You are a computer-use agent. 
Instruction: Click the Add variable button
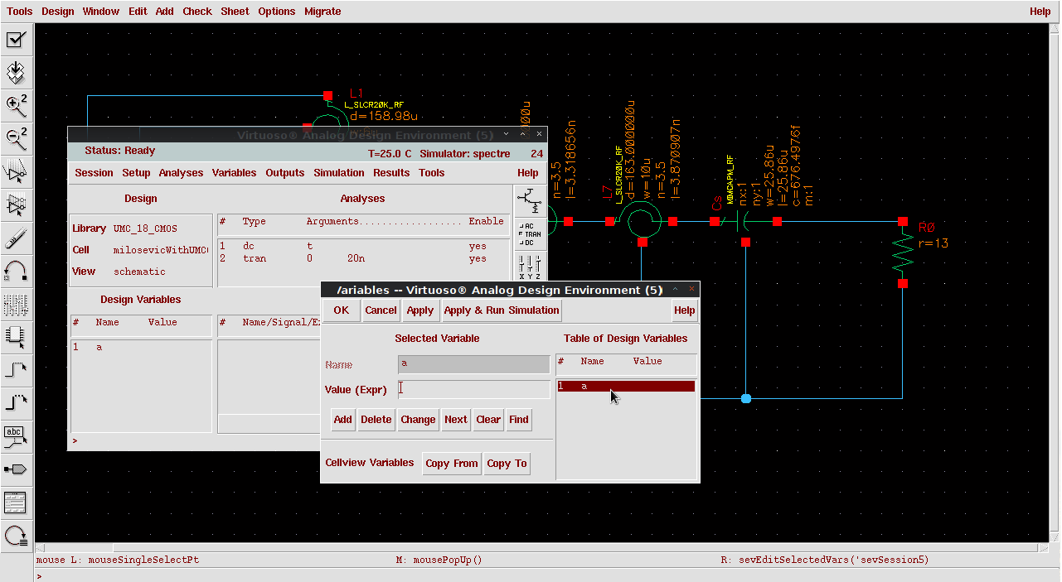(343, 420)
